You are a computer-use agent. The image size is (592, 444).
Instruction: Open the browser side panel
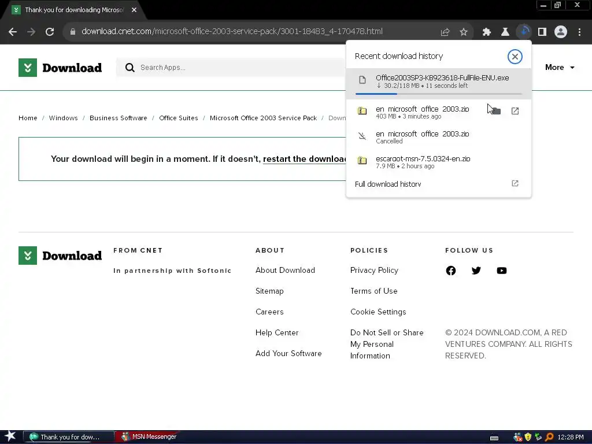[542, 32]
